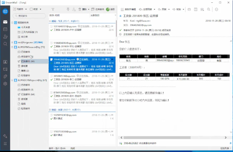This screenshot has height=152, width=233.
Task: Collapse the ALI#ADLY&8qyx.cn@tg account node
Action: 12,80
